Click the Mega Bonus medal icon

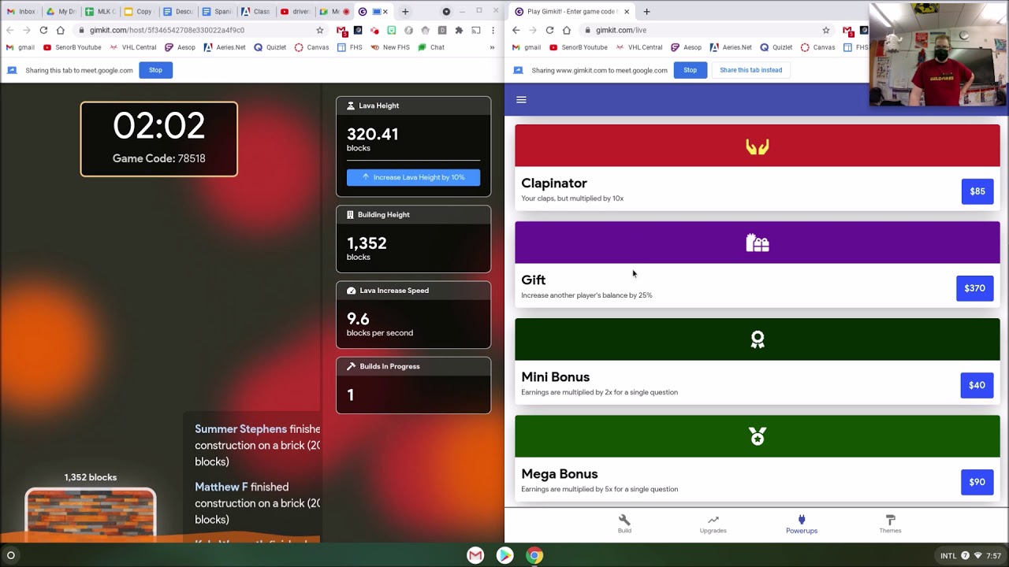757,436
